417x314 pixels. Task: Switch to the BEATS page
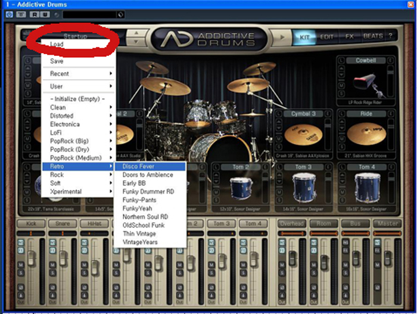click(373, 36)
